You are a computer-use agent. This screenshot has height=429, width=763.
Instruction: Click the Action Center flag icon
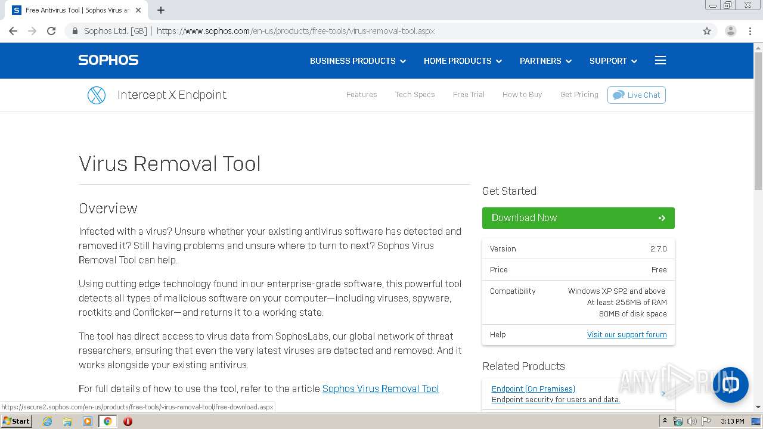coord(706,421)
